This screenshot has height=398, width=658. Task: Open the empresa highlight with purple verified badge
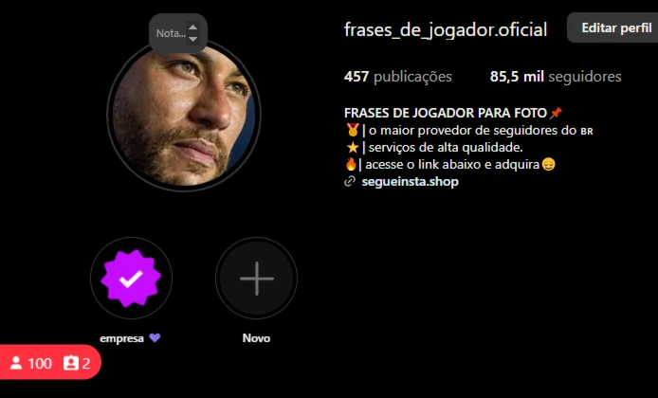coord(131,278)
